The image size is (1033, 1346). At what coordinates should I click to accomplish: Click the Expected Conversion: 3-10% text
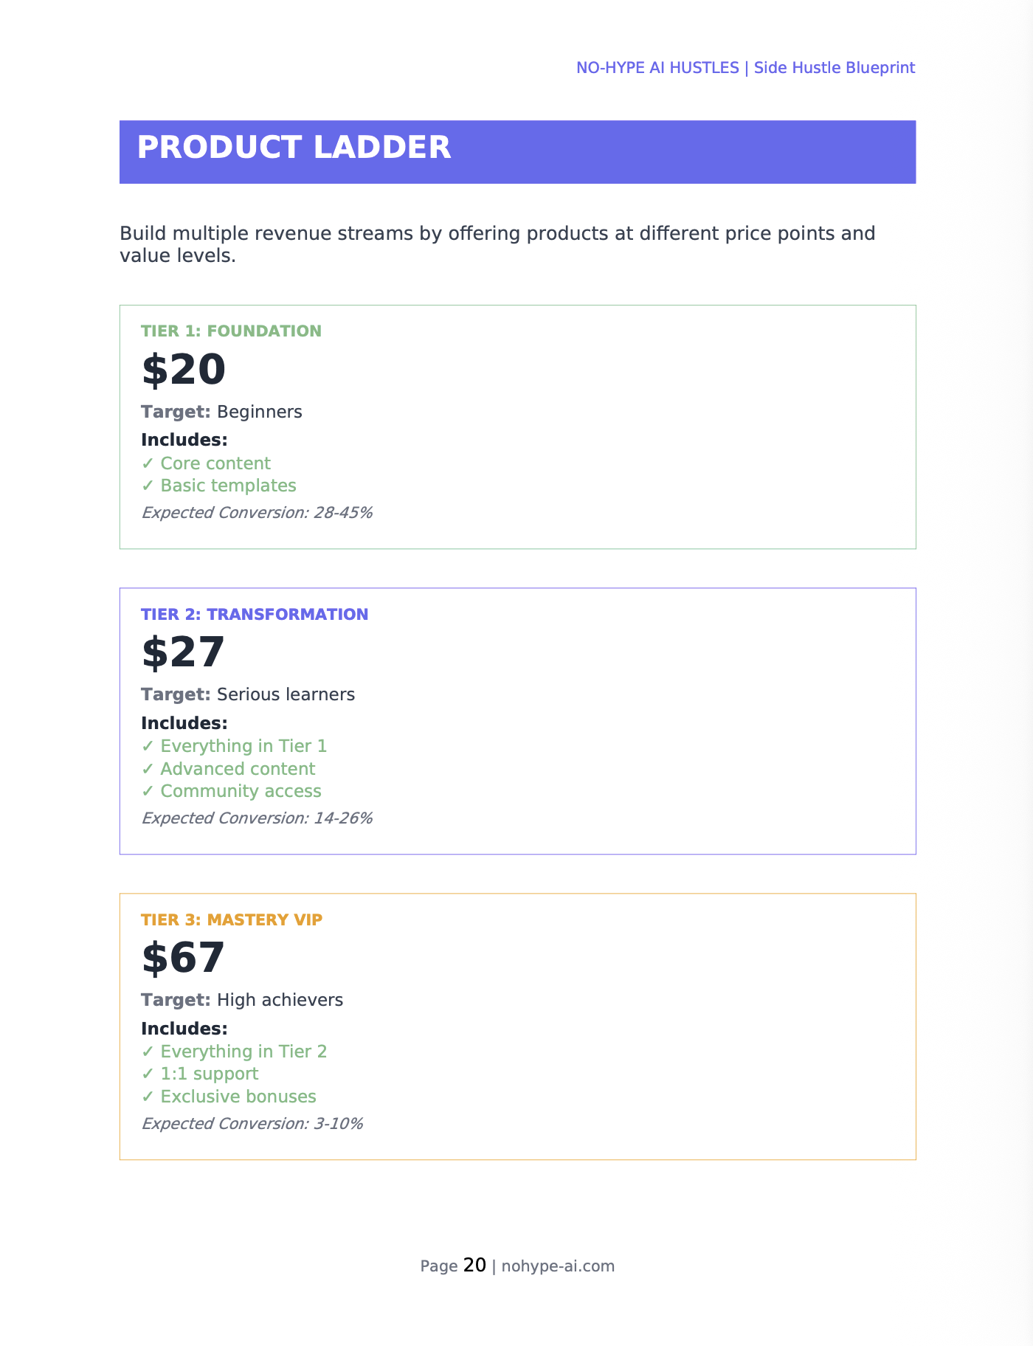tap(252, 1123)
